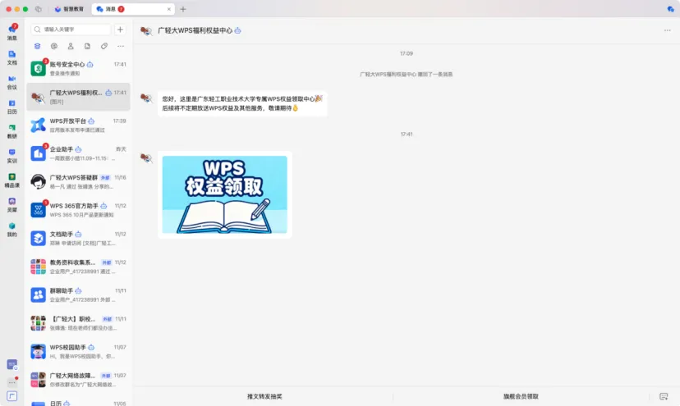Screen dimensions: 680x406
Task: Click the 企业助手 avatar with unread badge
Action: (x=38, y=153)
